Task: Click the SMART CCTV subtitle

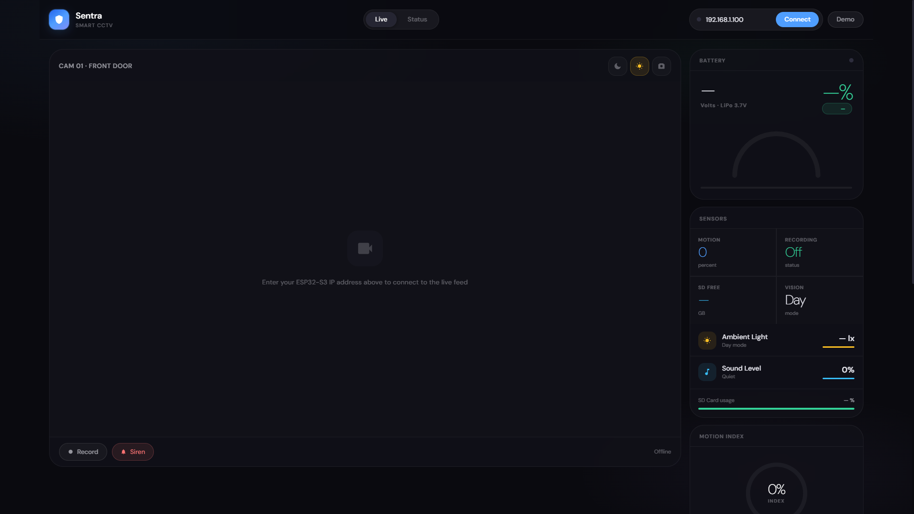Action: 94,26
